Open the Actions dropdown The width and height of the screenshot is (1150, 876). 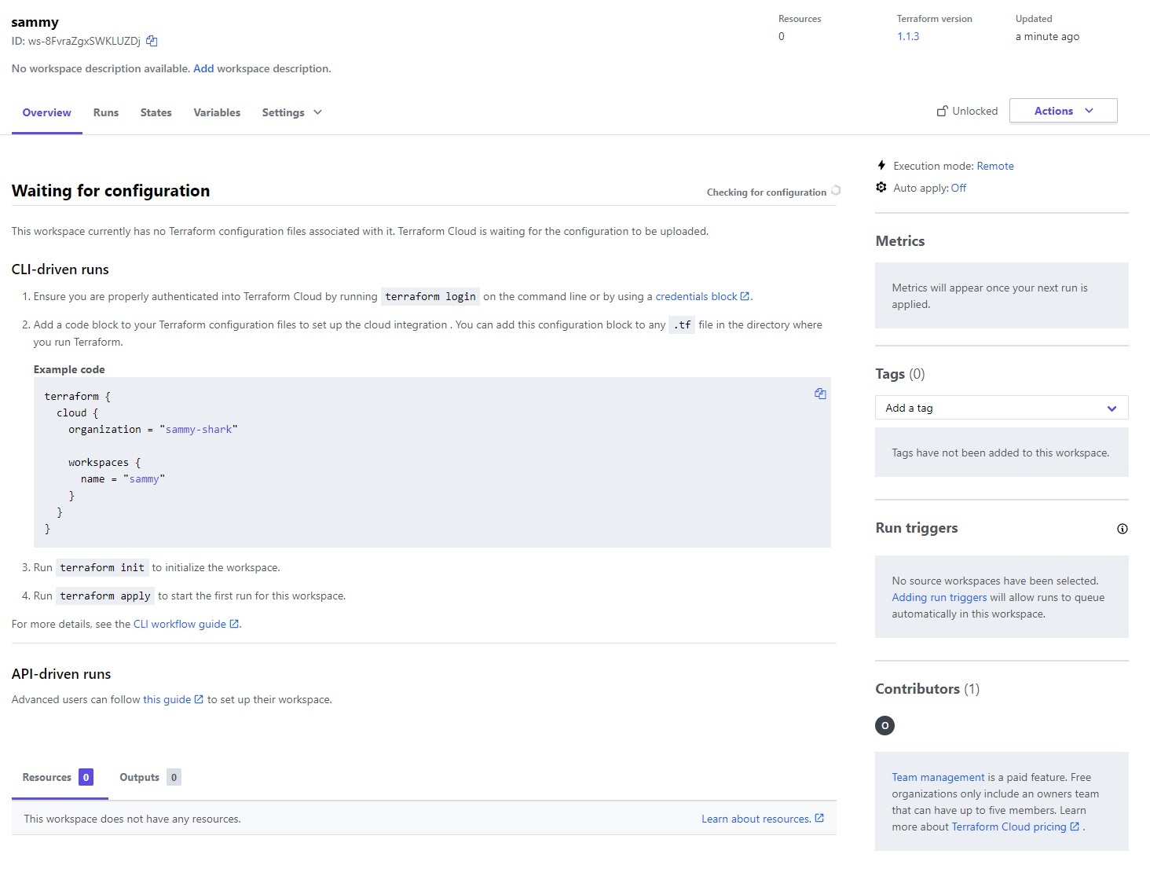[1064, 111]
